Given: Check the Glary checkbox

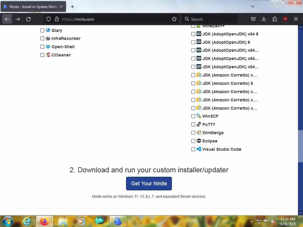Looking at the screenshot, I should [42, 30].
